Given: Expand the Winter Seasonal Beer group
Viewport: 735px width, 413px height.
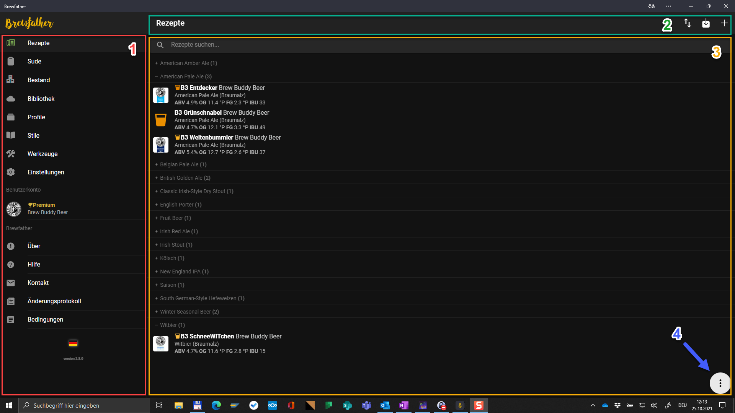Looking at the screenshot, I should pos(189,312).
